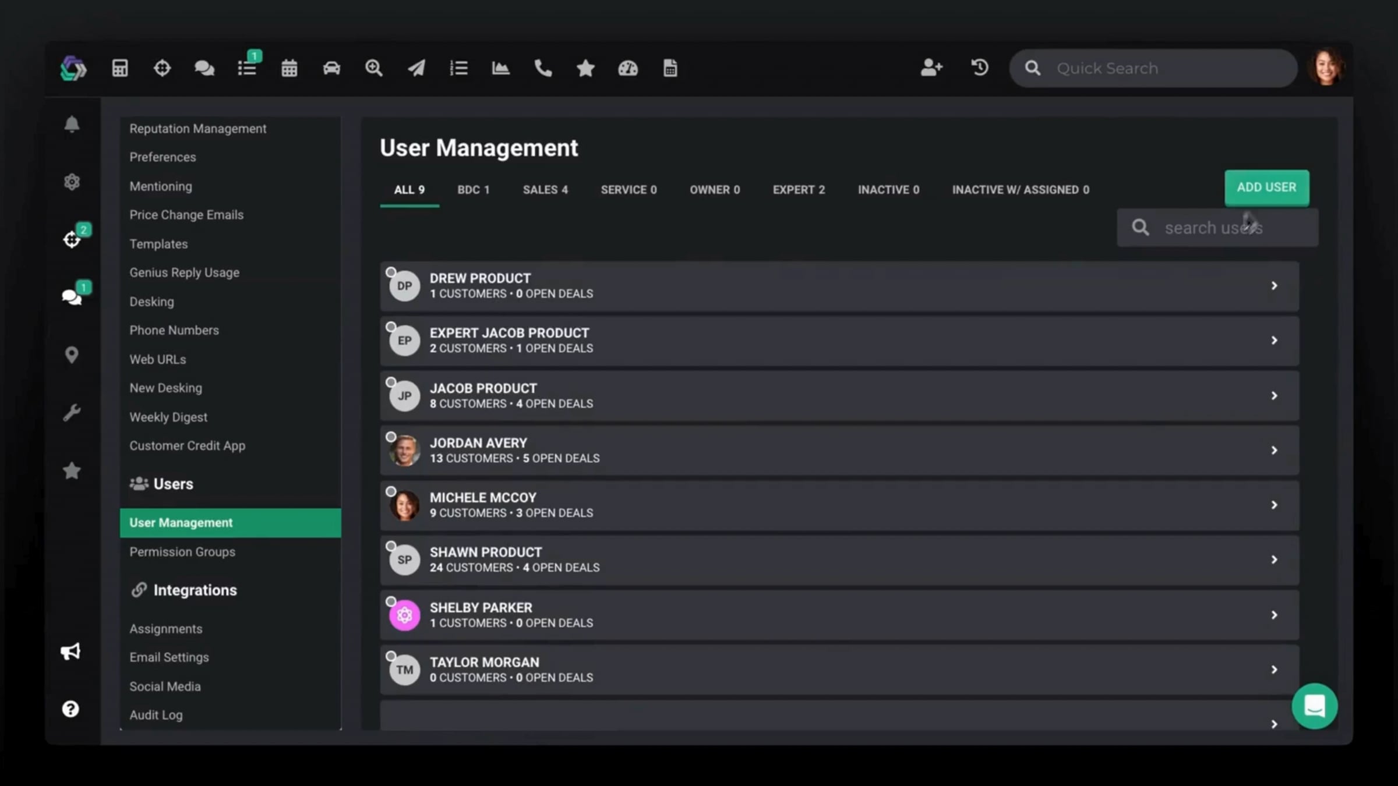Expand Jordan Avery row chevron

(x=1274, y=451)
